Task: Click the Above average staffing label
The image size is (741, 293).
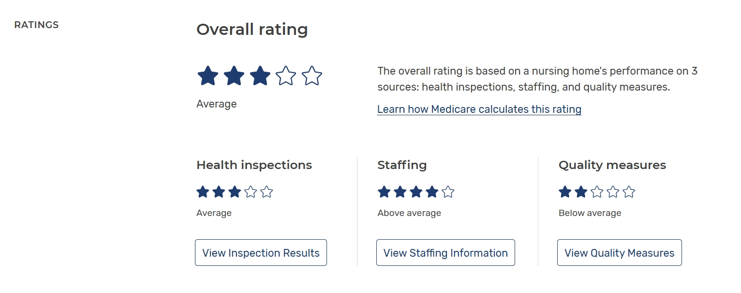Action: click(x=409, y=213)
